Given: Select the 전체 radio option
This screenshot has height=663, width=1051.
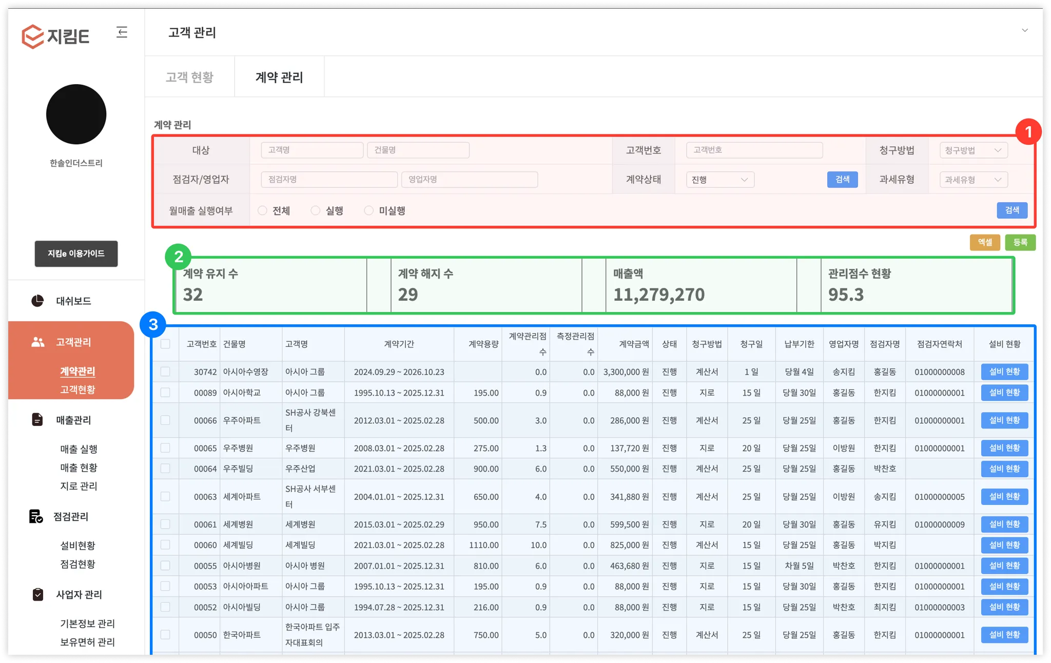Looking at the screenshot, I should pos(263,210).
